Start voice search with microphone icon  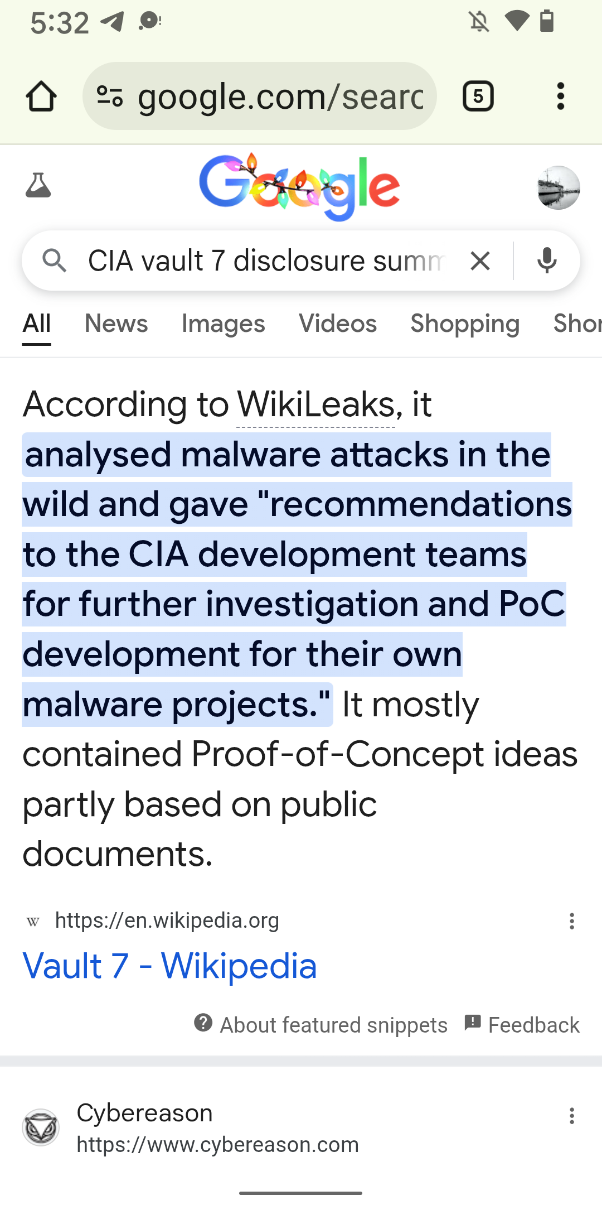click(547, 261)
